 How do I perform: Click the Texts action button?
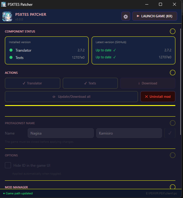(90, 83)
